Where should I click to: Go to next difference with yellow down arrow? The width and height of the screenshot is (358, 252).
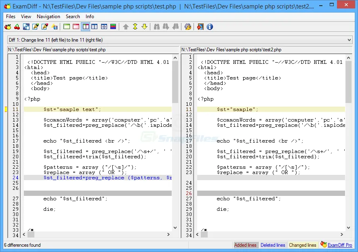144,27
